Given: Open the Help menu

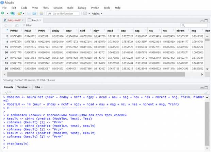Looking at the screenshot, I should [118, 8].
